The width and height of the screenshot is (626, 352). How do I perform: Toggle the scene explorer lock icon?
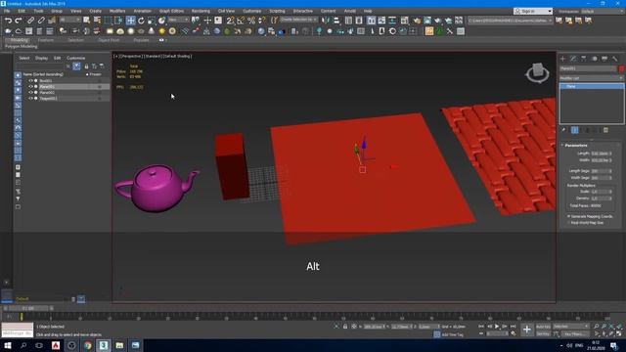pos(86,66)
